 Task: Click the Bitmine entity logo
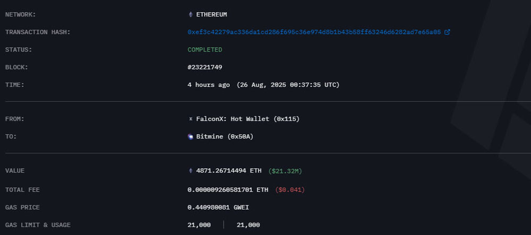(x=191, y=136)
